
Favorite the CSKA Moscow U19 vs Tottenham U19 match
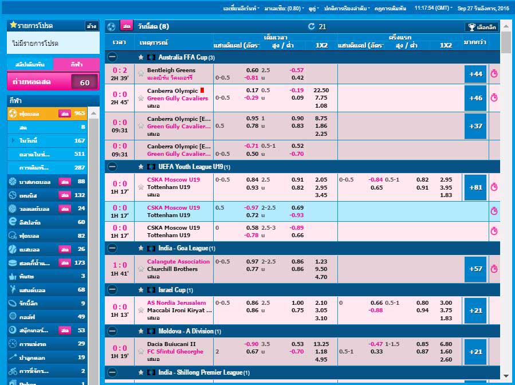coord(141,187)
